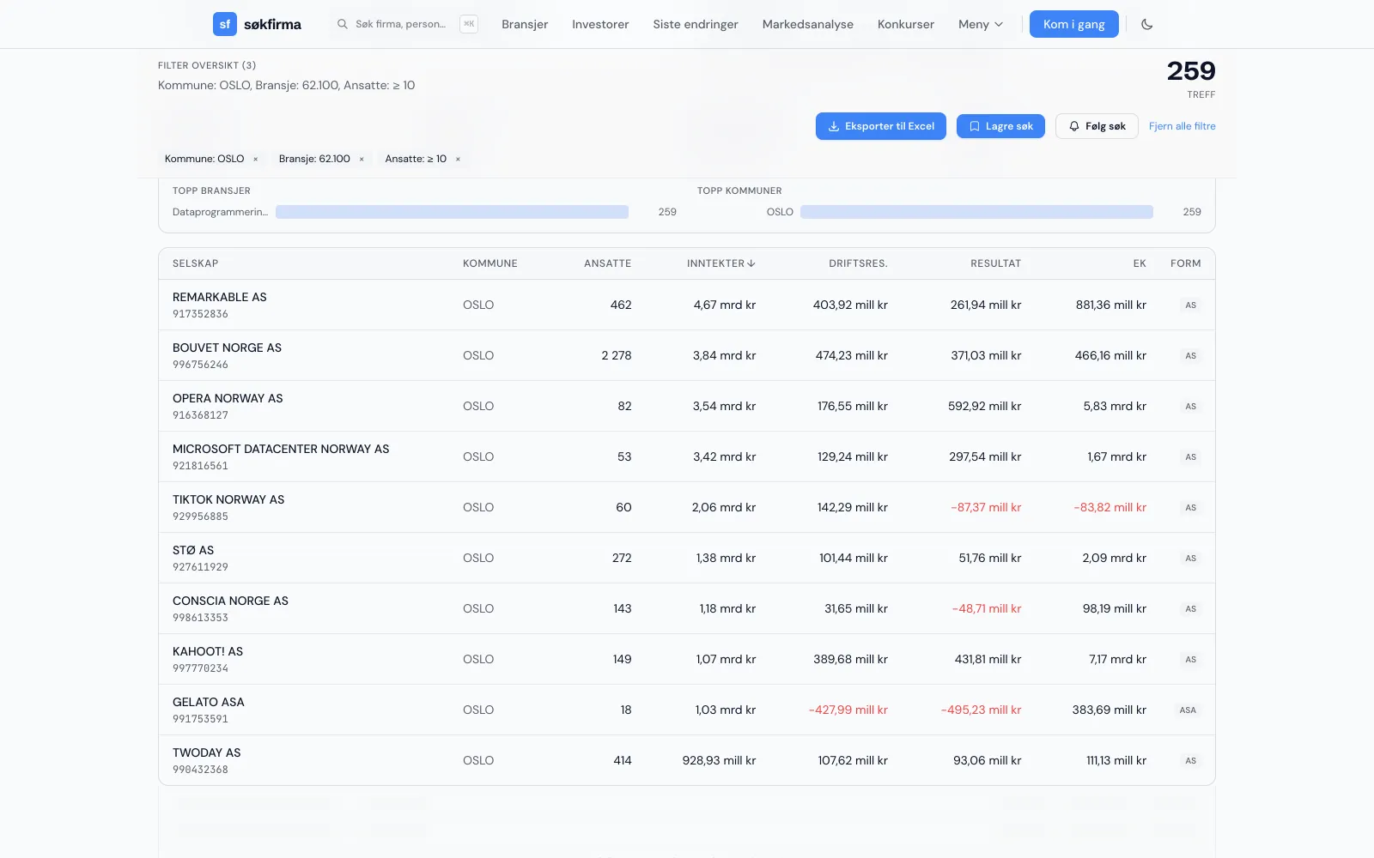Click TikTok's result -87,37 mill kr

[986, 507]
